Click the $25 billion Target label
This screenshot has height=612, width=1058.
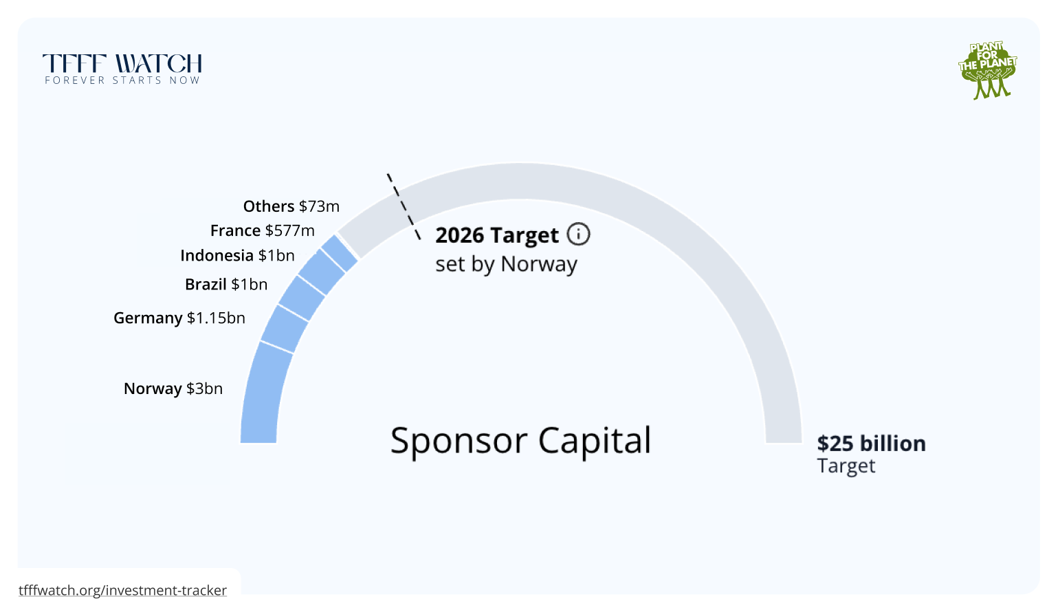[871, 454]
